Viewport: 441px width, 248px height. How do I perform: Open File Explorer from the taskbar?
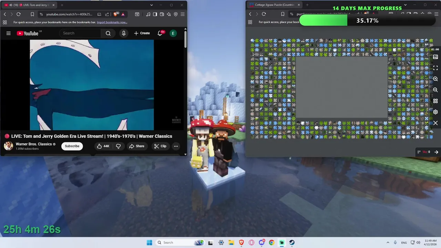(231, 242)
